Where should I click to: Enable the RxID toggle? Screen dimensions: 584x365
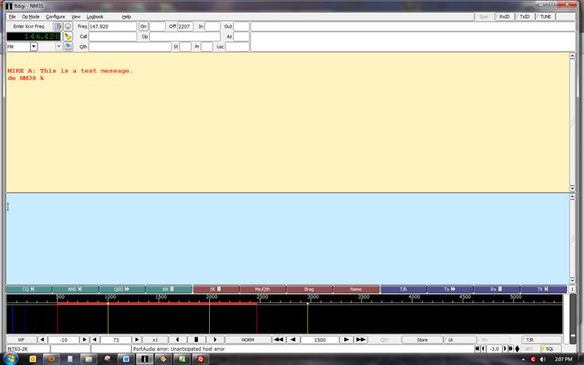(x=505, y=16)
